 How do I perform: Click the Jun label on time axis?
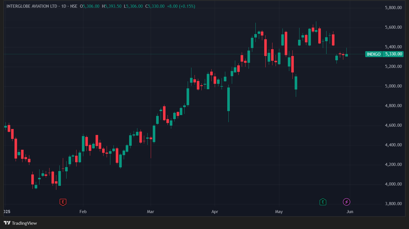pyautogui.click(x=350, y=212)
